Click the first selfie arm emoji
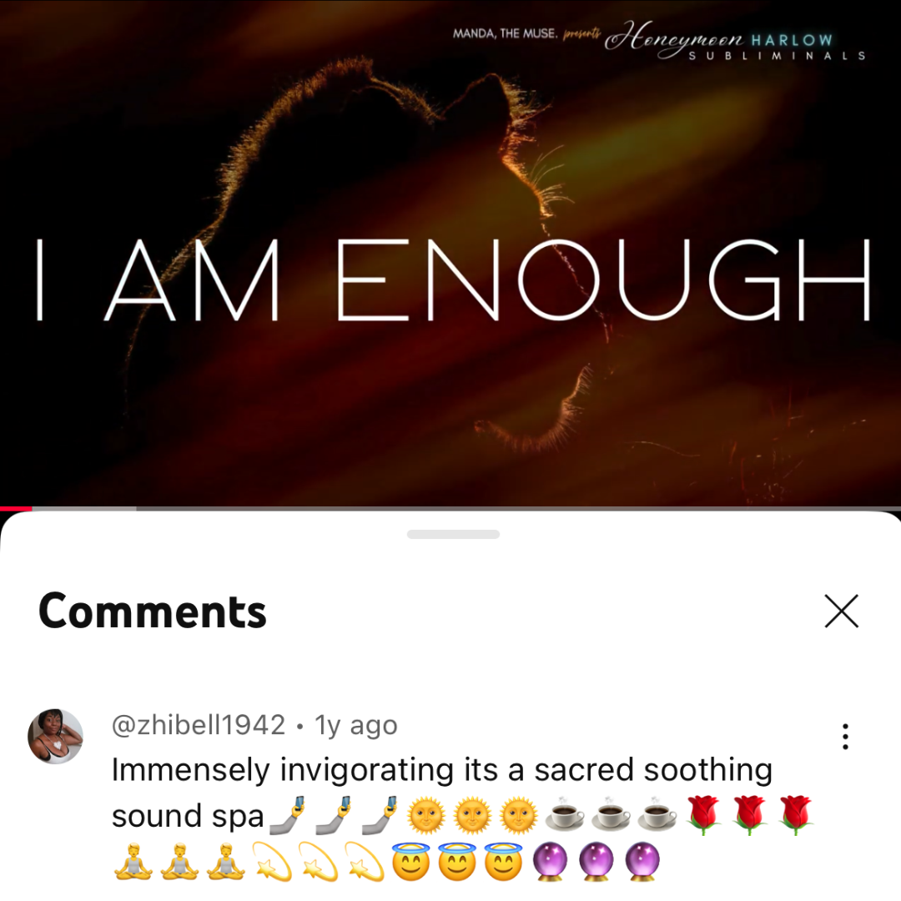The width and height of the screenshot is (901, 901). pos(287,815)
